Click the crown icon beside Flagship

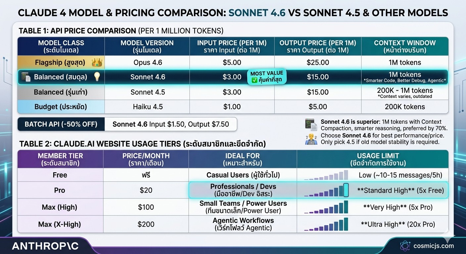click(97, 63)
